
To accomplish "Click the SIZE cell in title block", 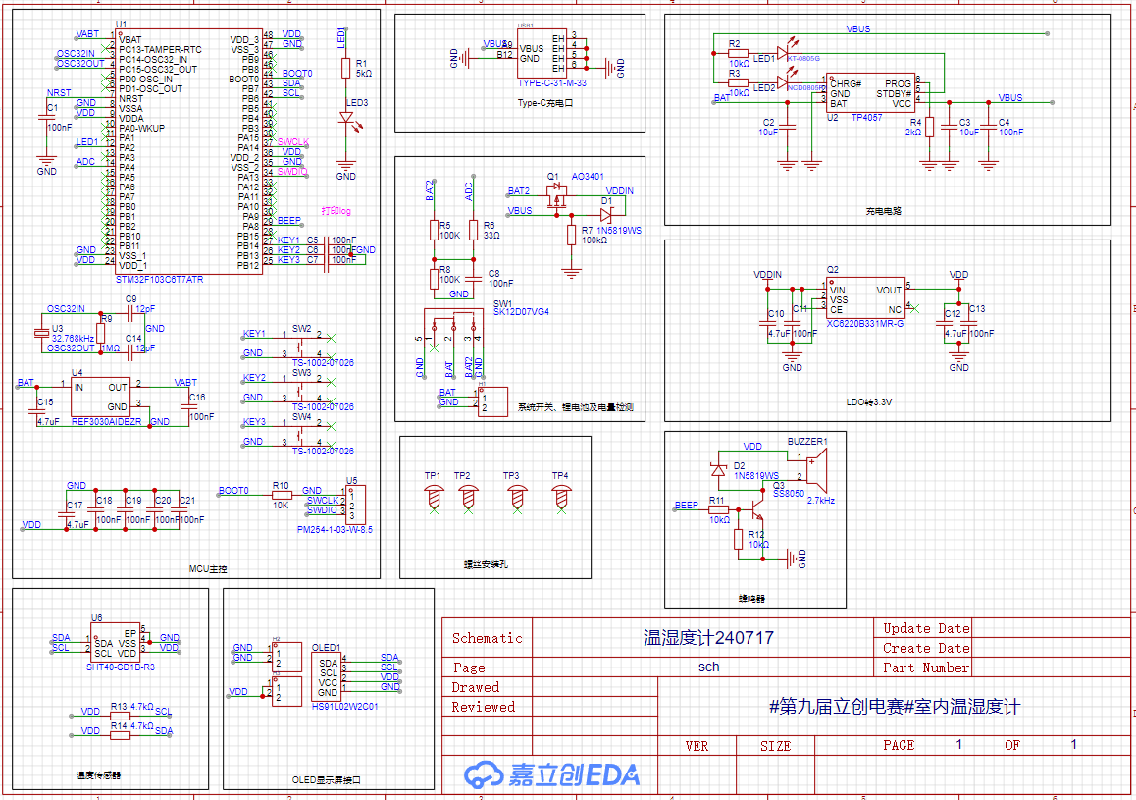I will point(775,746).
